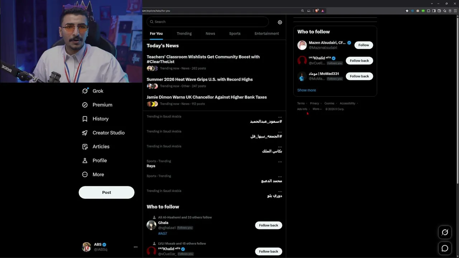
Task: Expand the footer More menu
Action: point(317,109)
